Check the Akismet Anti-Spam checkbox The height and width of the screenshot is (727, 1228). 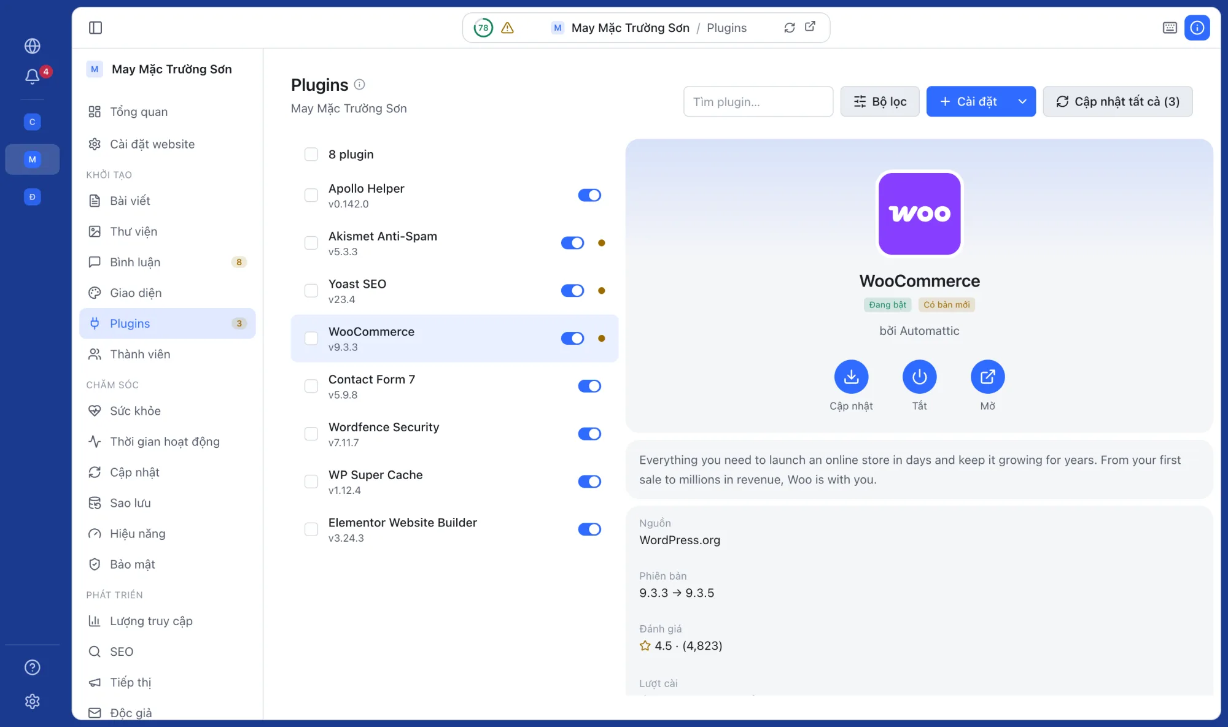311,243
